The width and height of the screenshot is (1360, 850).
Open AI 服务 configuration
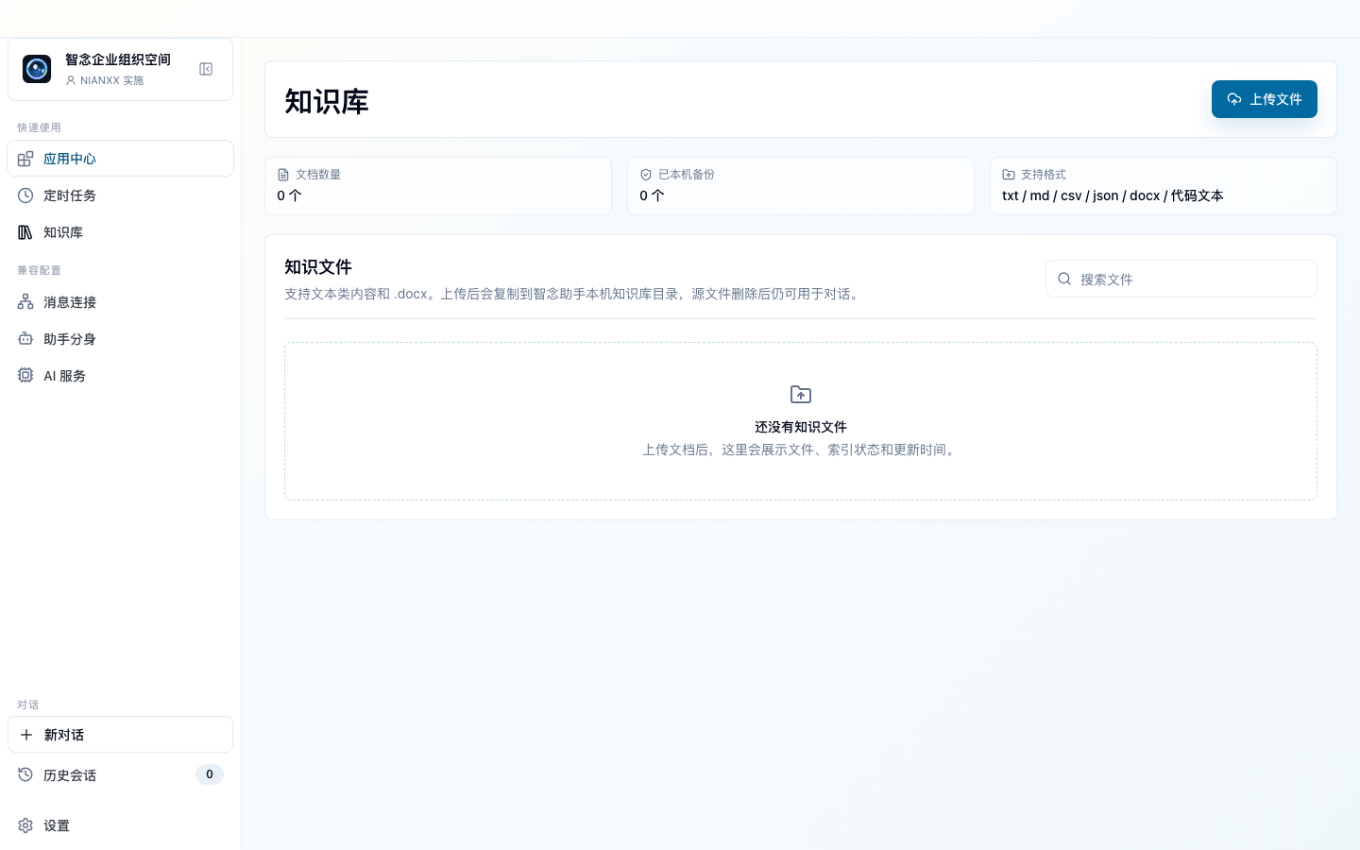(120, 376)
